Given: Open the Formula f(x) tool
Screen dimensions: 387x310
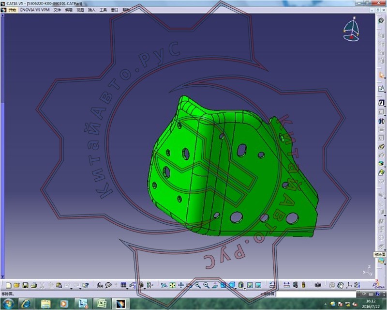Looking at the screenshot, I should 100,285.
